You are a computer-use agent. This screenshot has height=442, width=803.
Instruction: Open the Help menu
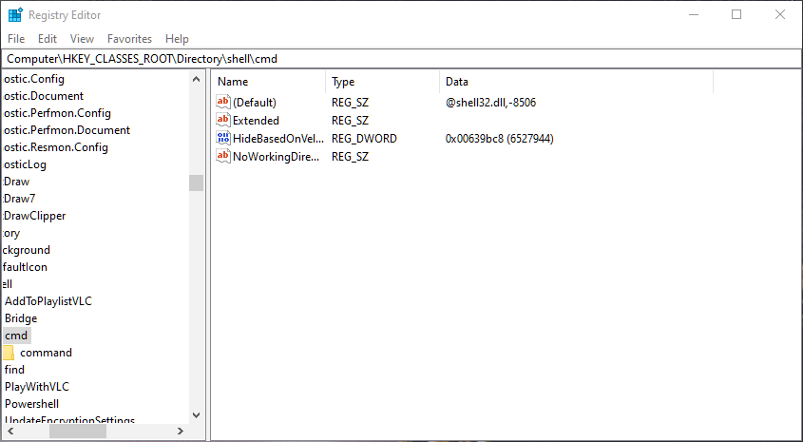[177, 39]
